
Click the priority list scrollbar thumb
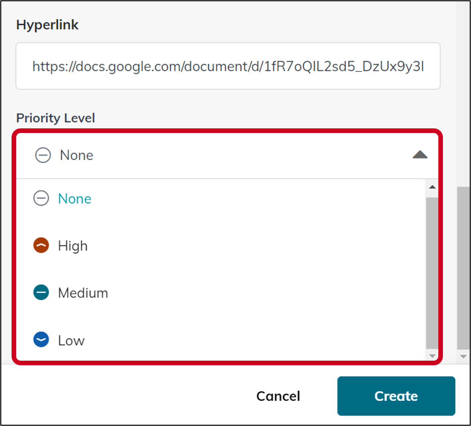(432, 273)
